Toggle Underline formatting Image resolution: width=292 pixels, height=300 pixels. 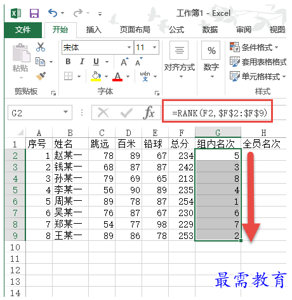pos(96,62)
